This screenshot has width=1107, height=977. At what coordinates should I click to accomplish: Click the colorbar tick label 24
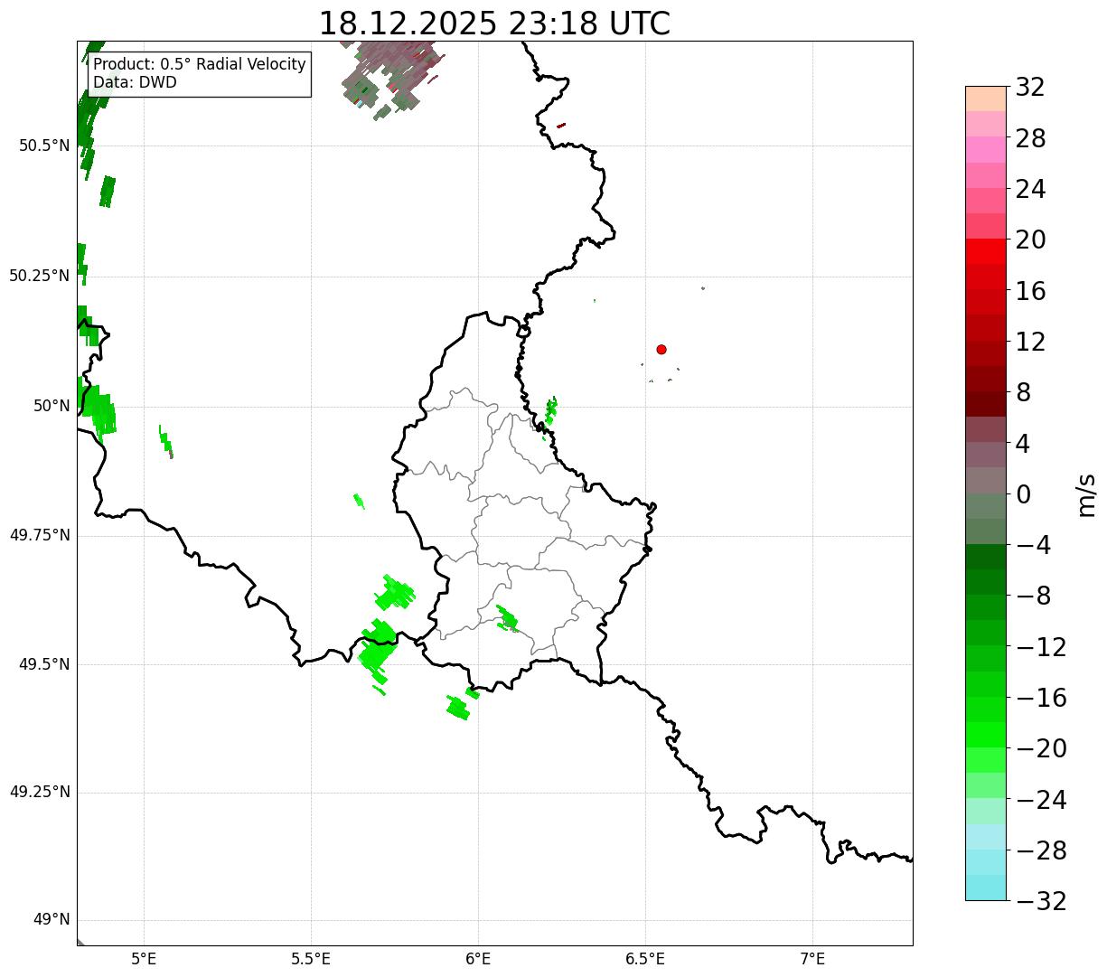pos(1030,190)
